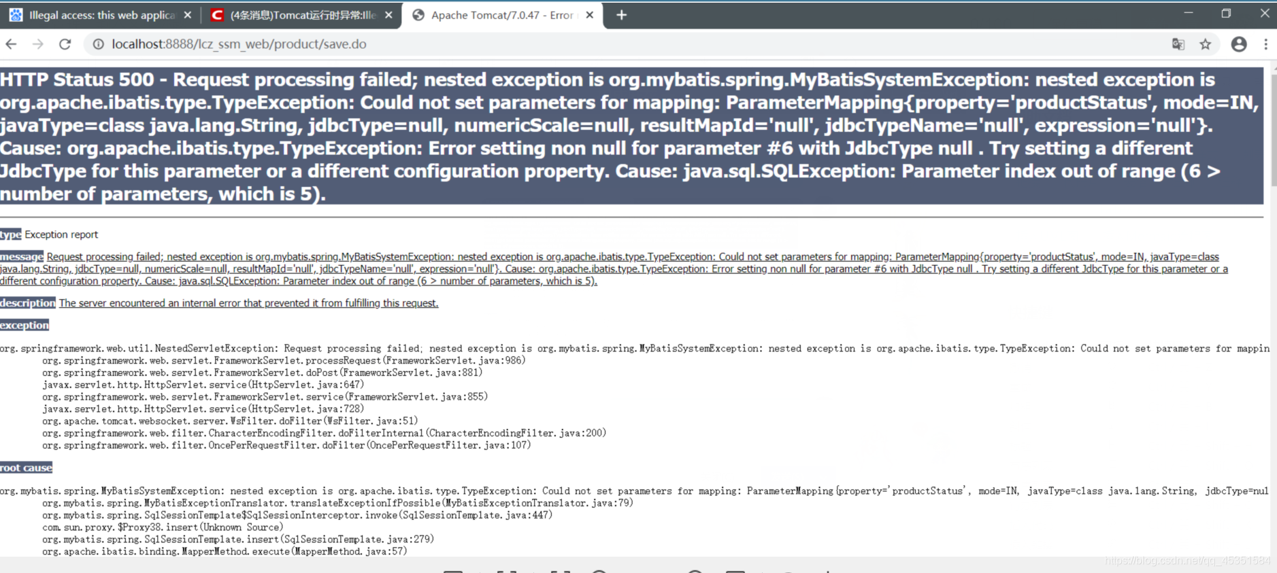Click 'HttpServlet.service(HttpServlet.java:647)' line
This screenshot has height=573, width=1277.
tap(203, 385)
